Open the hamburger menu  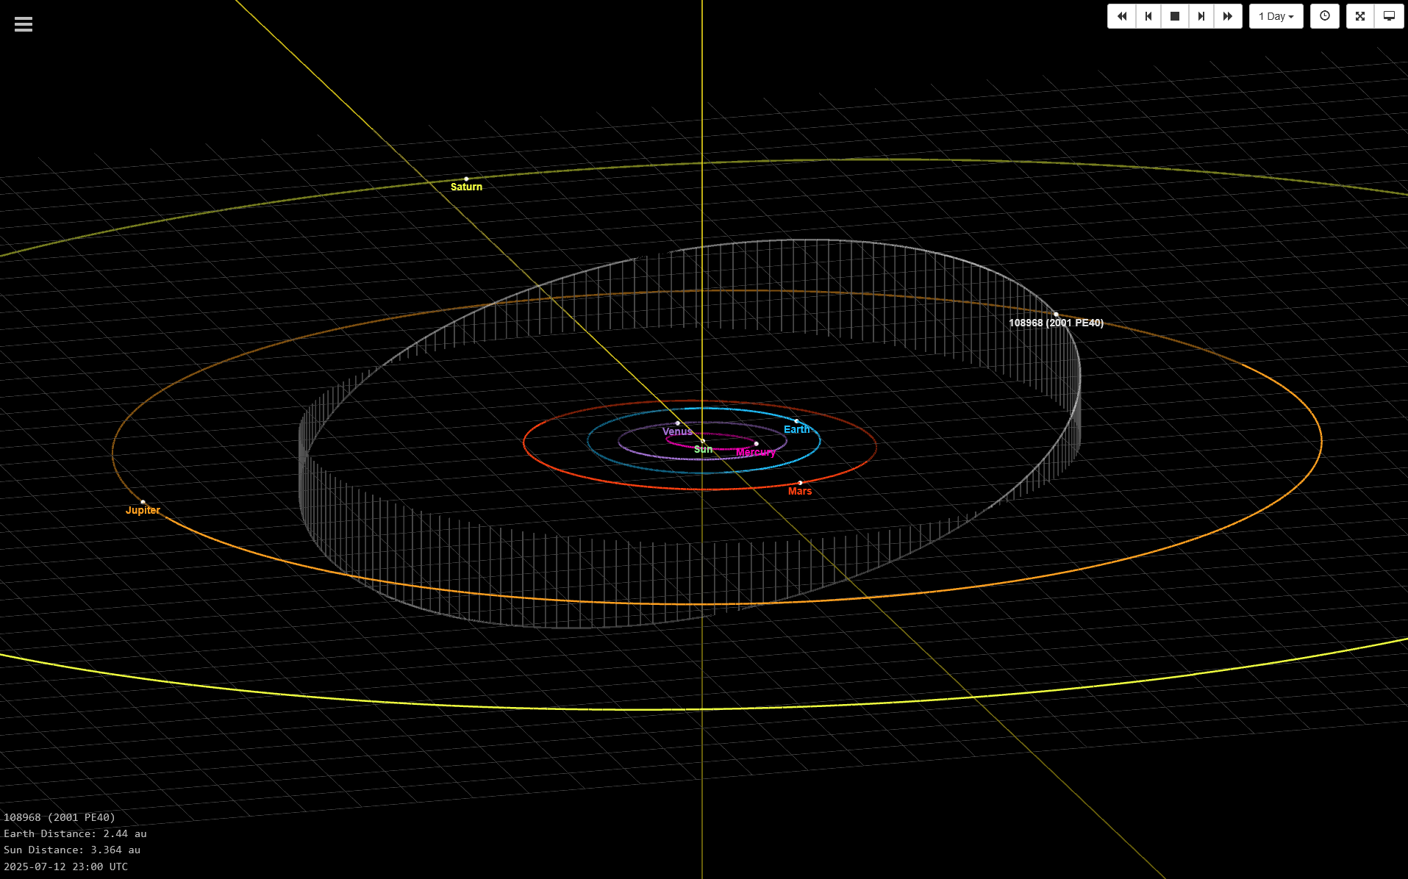pos(24,24)
